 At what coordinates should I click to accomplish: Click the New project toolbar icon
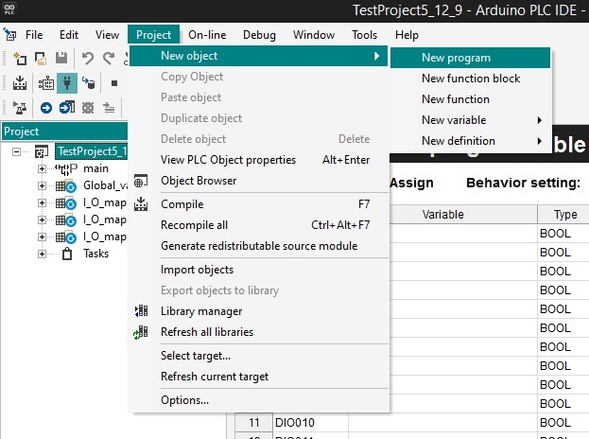[x=20, y=59]
